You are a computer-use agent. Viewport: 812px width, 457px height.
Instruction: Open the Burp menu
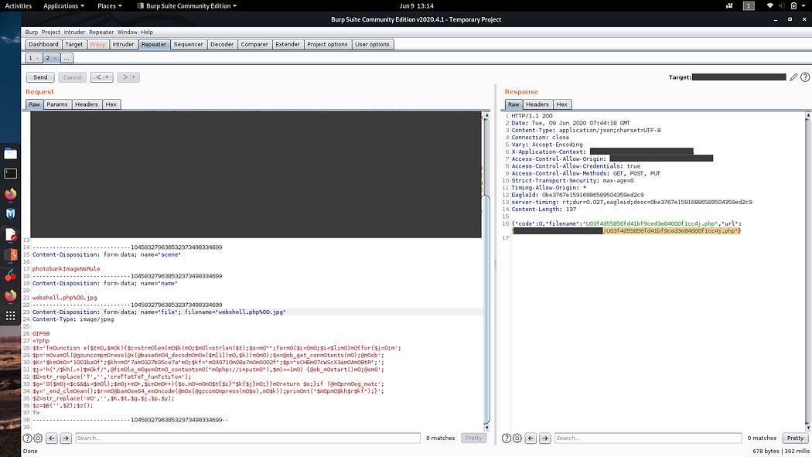pos(31,32)
